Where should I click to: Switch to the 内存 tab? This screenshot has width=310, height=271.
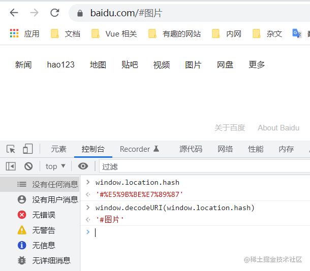pyautogui.click(x=286, y=149)
